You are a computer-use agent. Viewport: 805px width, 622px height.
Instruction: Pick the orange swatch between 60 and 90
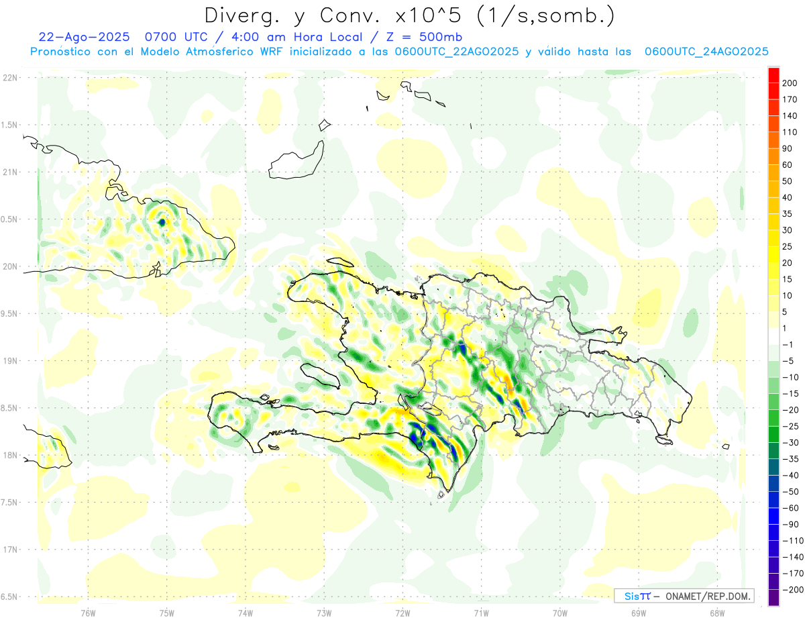coord(773,157)
